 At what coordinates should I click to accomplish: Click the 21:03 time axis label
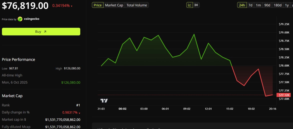(101, 109)
